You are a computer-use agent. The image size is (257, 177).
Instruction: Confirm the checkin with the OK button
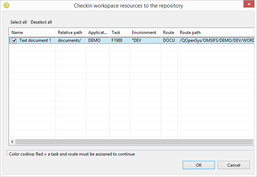point(199,165)
